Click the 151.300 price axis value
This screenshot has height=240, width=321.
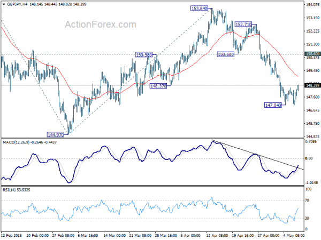click(312, 44)
